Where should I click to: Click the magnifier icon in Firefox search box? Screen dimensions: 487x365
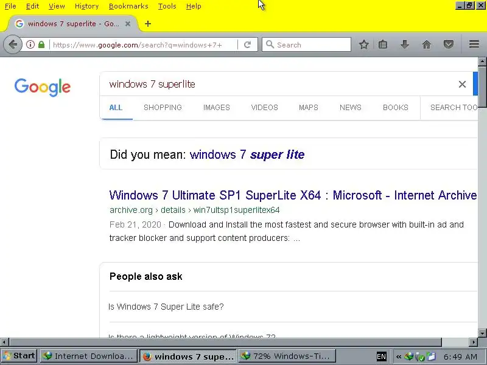[x=270, y=44]
